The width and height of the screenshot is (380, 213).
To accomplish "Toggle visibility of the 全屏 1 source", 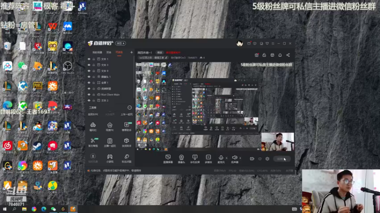I will click(x=89, y=82).
